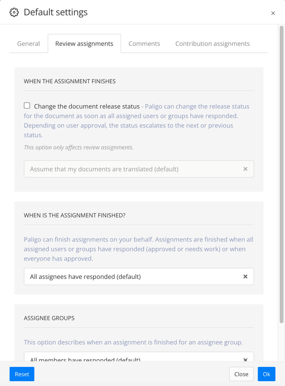Viewport: 285px width, 386px height.
Task: Select the Contribution assignments tab
Action: coord(212,43)
